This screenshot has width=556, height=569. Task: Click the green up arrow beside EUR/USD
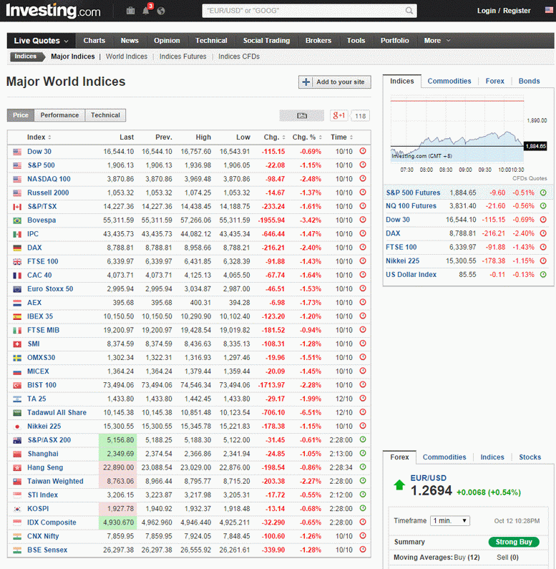(399, 485)
